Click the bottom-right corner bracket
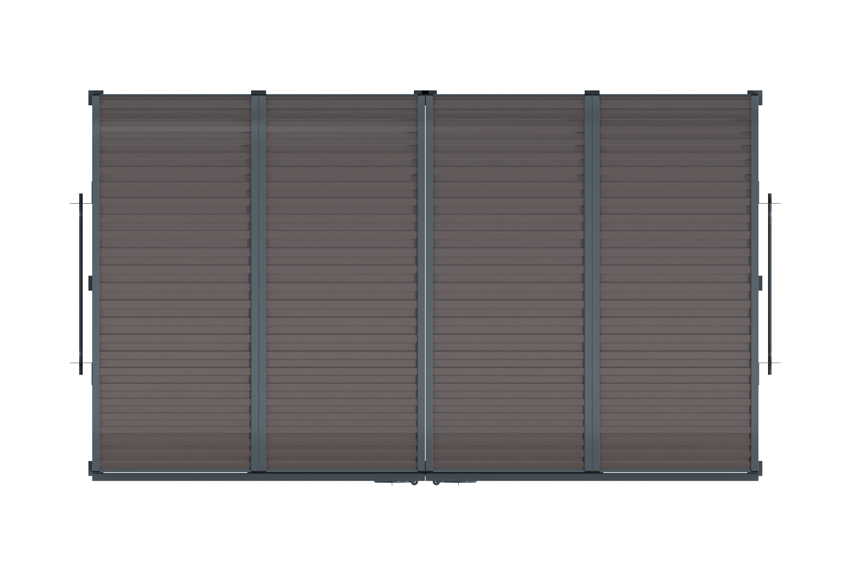The width and height of the screenshot is (854, 569). click(756, 468)
